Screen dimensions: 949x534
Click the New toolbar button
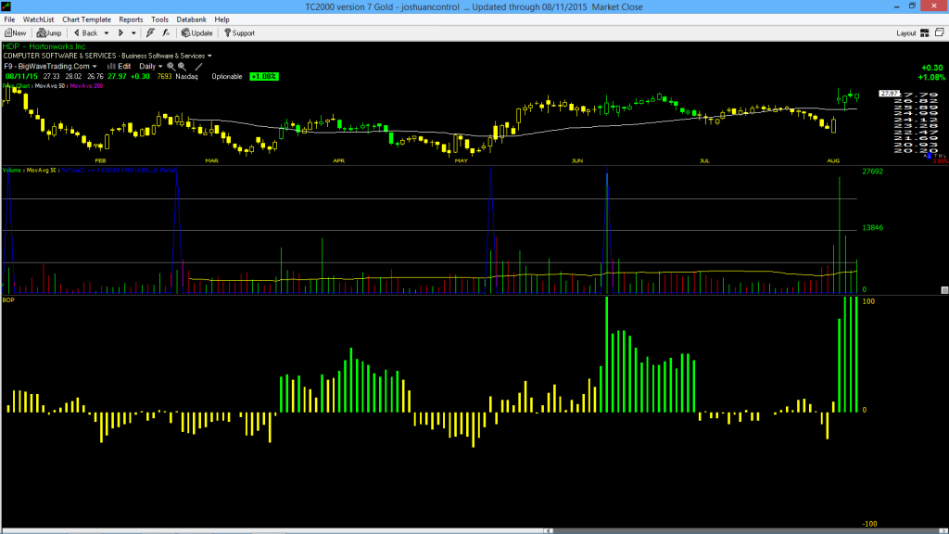(x=16, y=33)
